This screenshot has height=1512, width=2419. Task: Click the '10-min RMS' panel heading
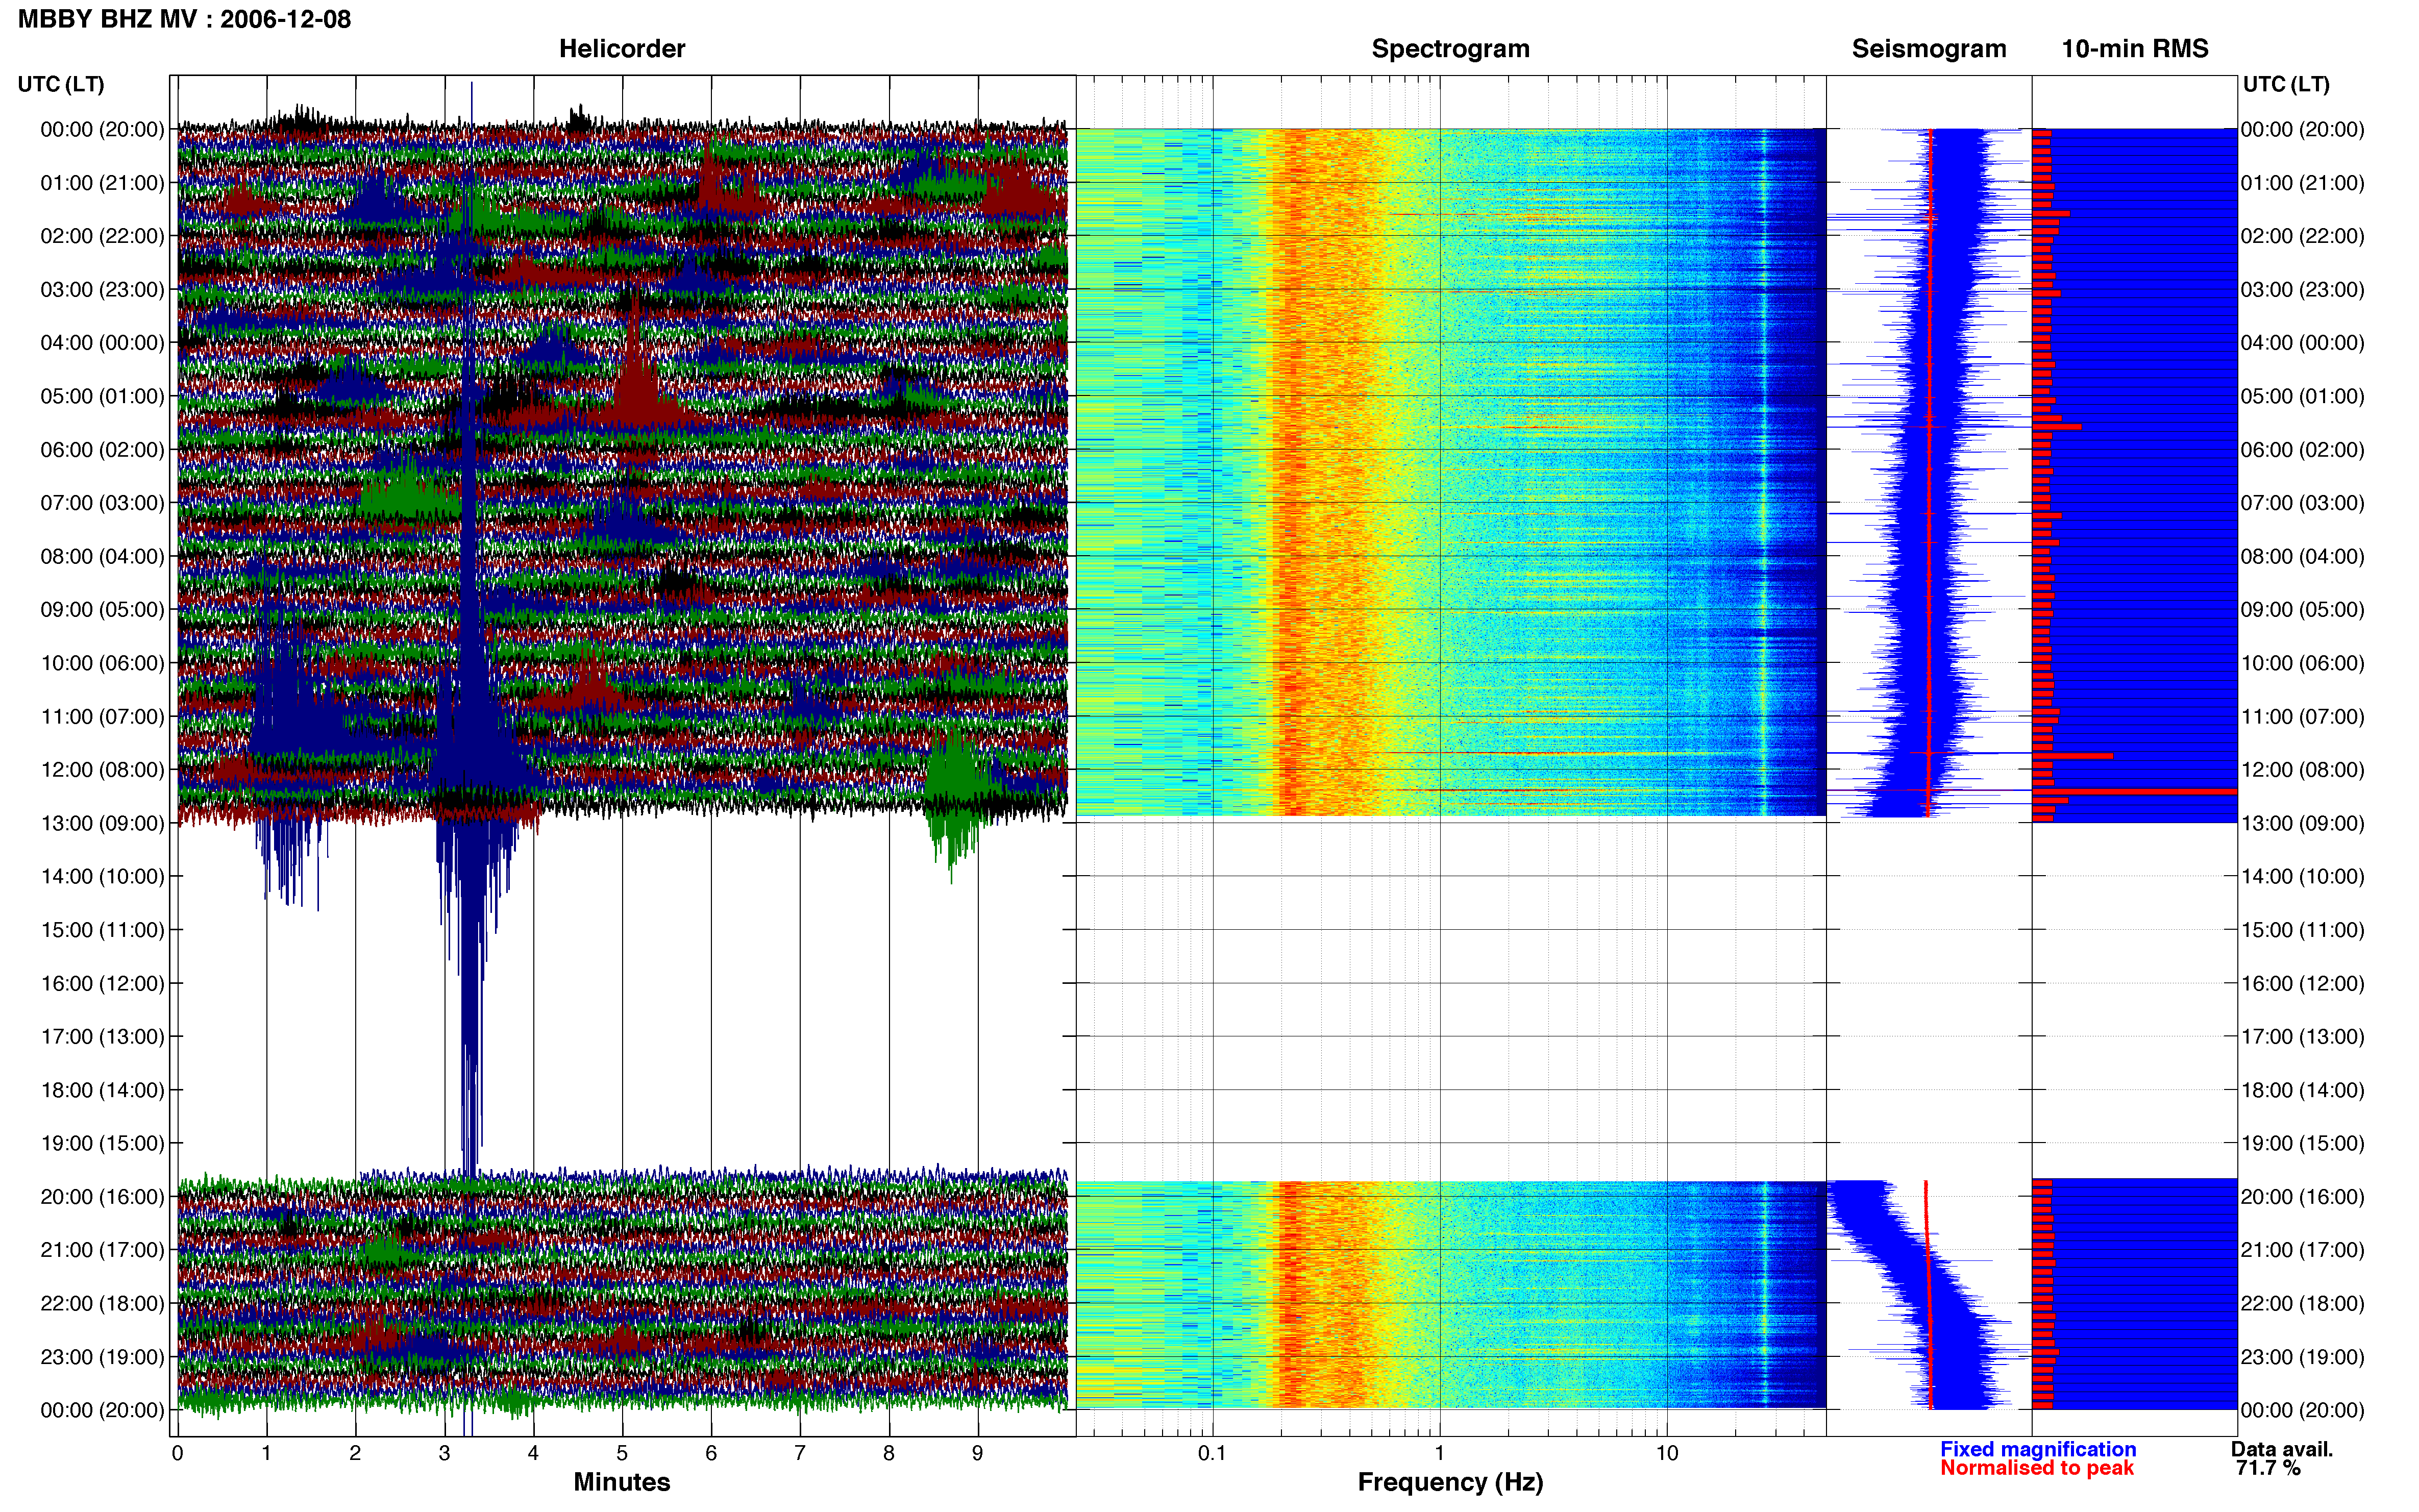click(2134, 49)
